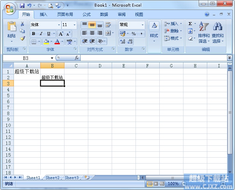The height and width of the screenshot is (190, 235).
Task: Toggle bottom vertical alignment
Action: pos(99,25)
